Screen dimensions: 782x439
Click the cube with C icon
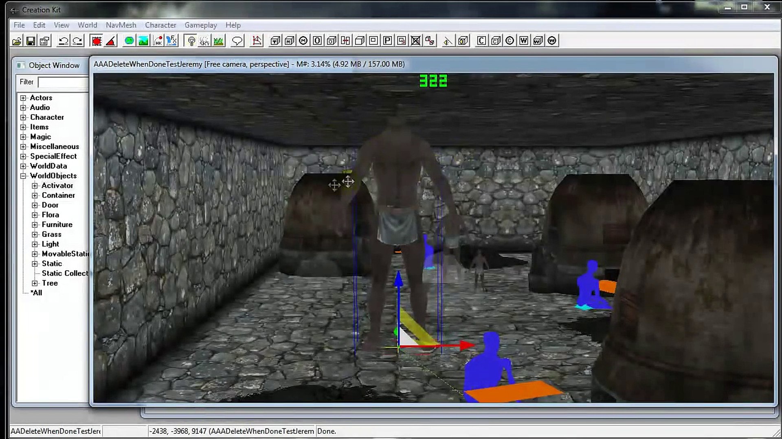(496, 41)
